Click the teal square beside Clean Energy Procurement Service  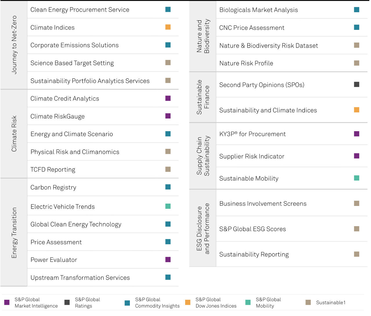pyautogui.click(x=168, y=10)
